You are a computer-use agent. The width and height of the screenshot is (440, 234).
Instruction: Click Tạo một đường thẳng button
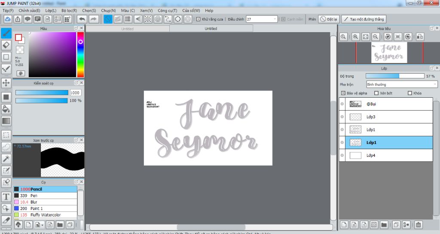pos(364,19)
